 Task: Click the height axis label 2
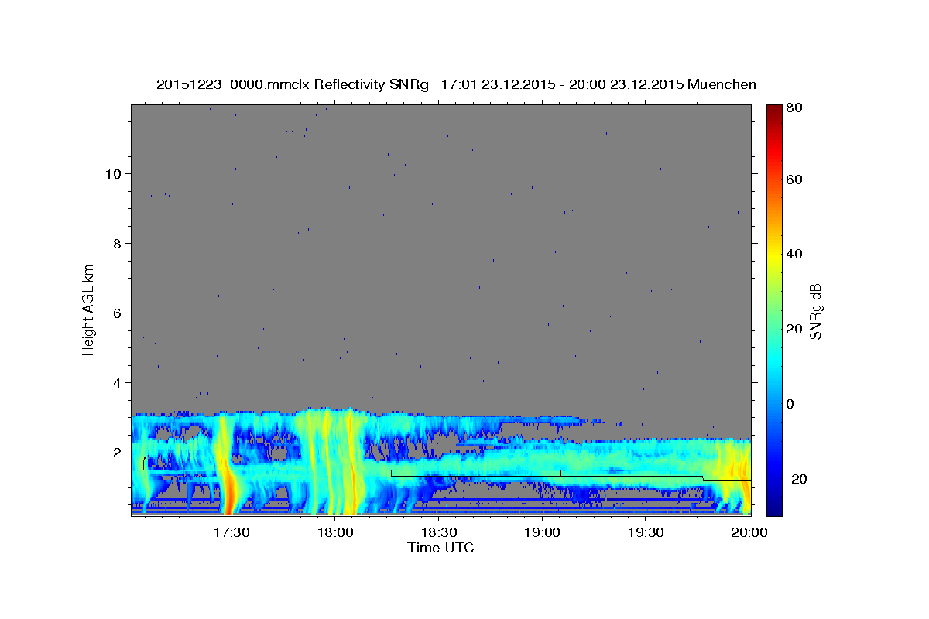117,453
